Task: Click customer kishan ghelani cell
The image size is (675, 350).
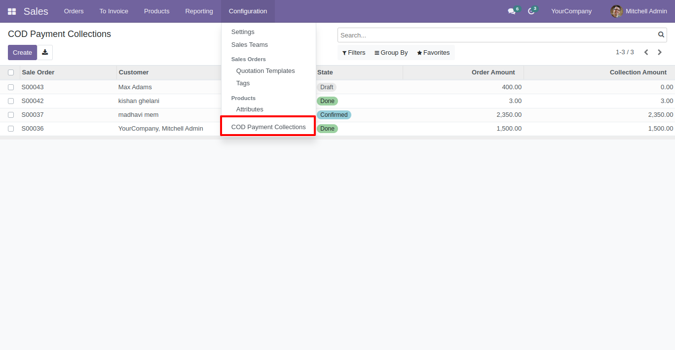Action: click(139, 101)
